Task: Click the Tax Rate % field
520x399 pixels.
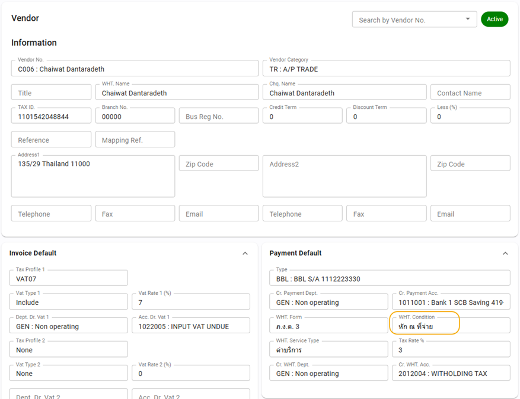Action: (x=450, y=349)
